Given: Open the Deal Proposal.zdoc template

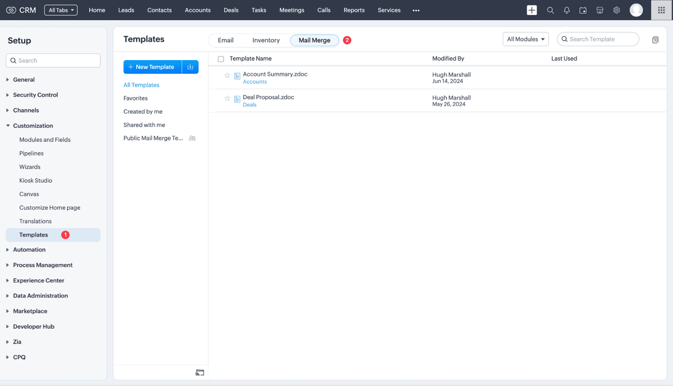Looking at the screenshot, I should tap(268, 97).
